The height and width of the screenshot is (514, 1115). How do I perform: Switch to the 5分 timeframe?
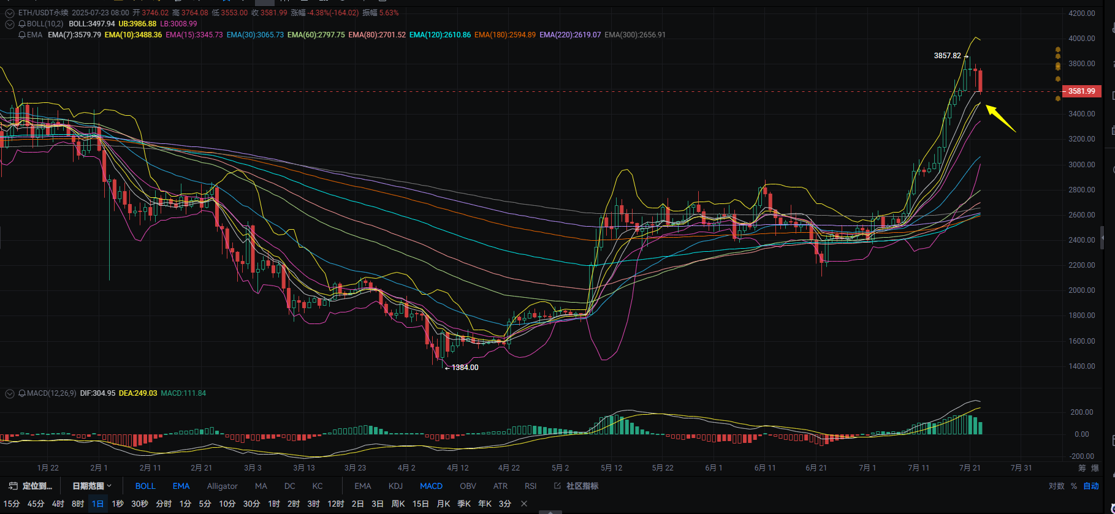(205, 504)
